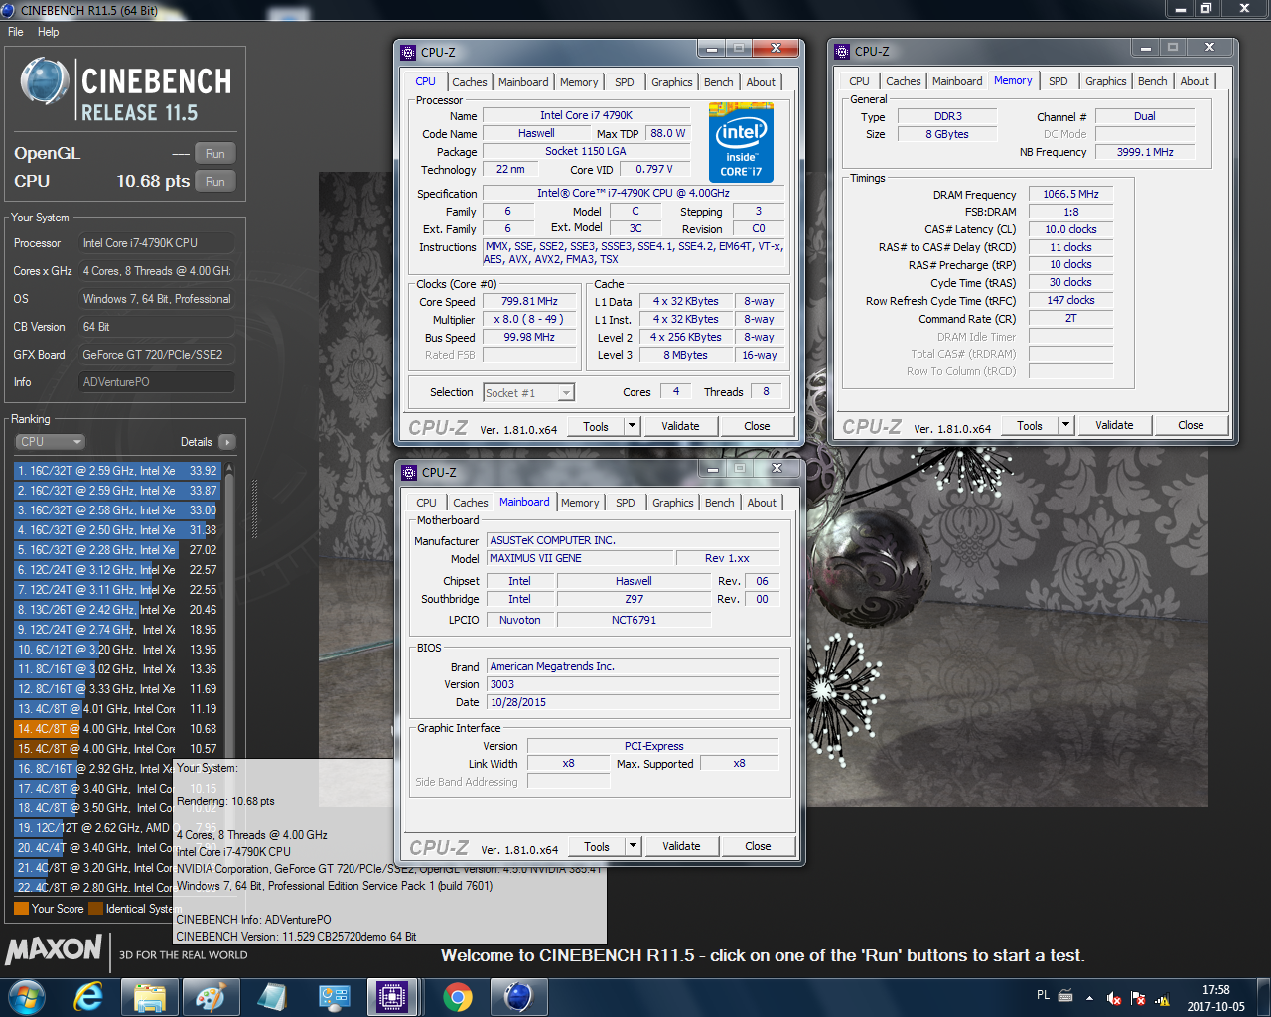Open Windows Explorer from taskbar

pos(150,996)
